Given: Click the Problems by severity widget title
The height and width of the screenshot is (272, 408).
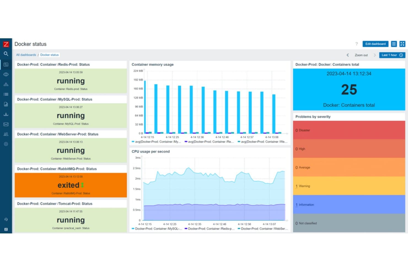Looking at the screenshot, I should tap(313, 117).
